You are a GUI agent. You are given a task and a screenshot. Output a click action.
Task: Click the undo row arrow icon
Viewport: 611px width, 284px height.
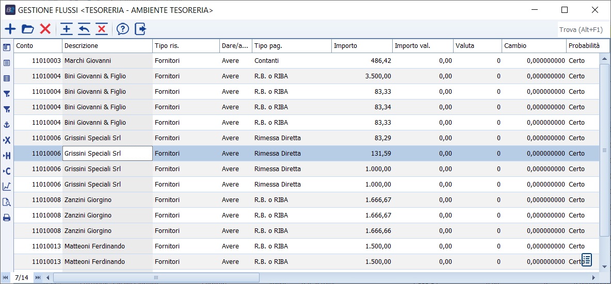[x=84, y=29]
